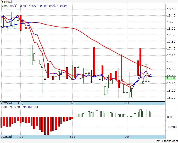Image resolution: width=178 pixels, height=143 pixels.
Task: Click the tall red candle reaching 17.40 in October
Action: point(140,57)
